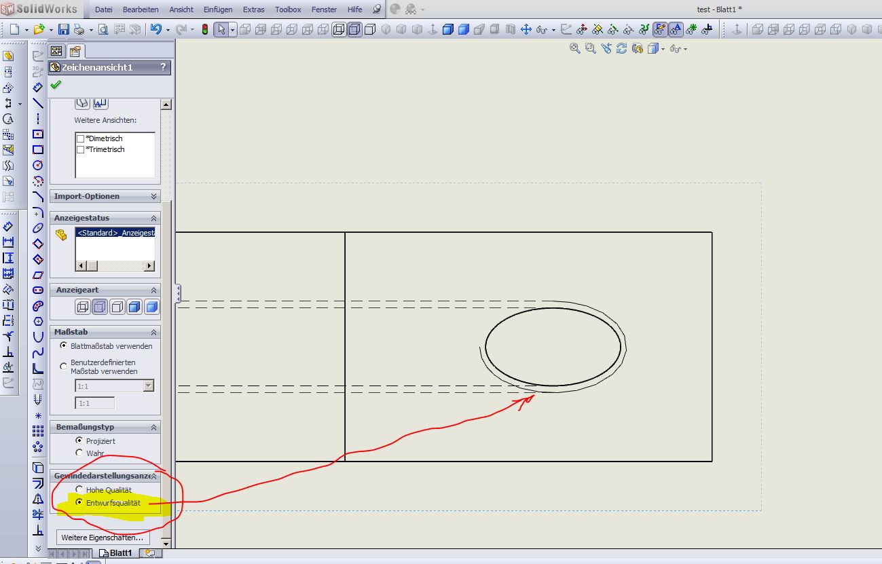This screenshot has width=882, height=564.
Task: Open the print preview magnifier icon
Action: click(x=103, y=30)
